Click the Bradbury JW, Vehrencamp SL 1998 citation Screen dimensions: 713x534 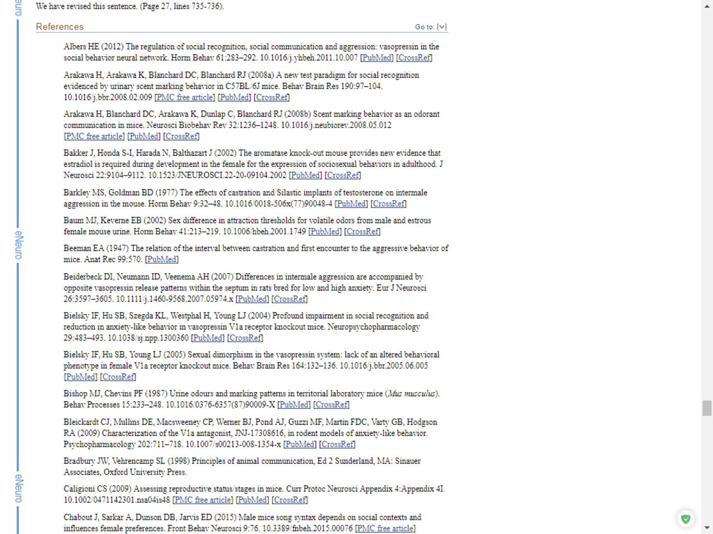pos(242,467)
